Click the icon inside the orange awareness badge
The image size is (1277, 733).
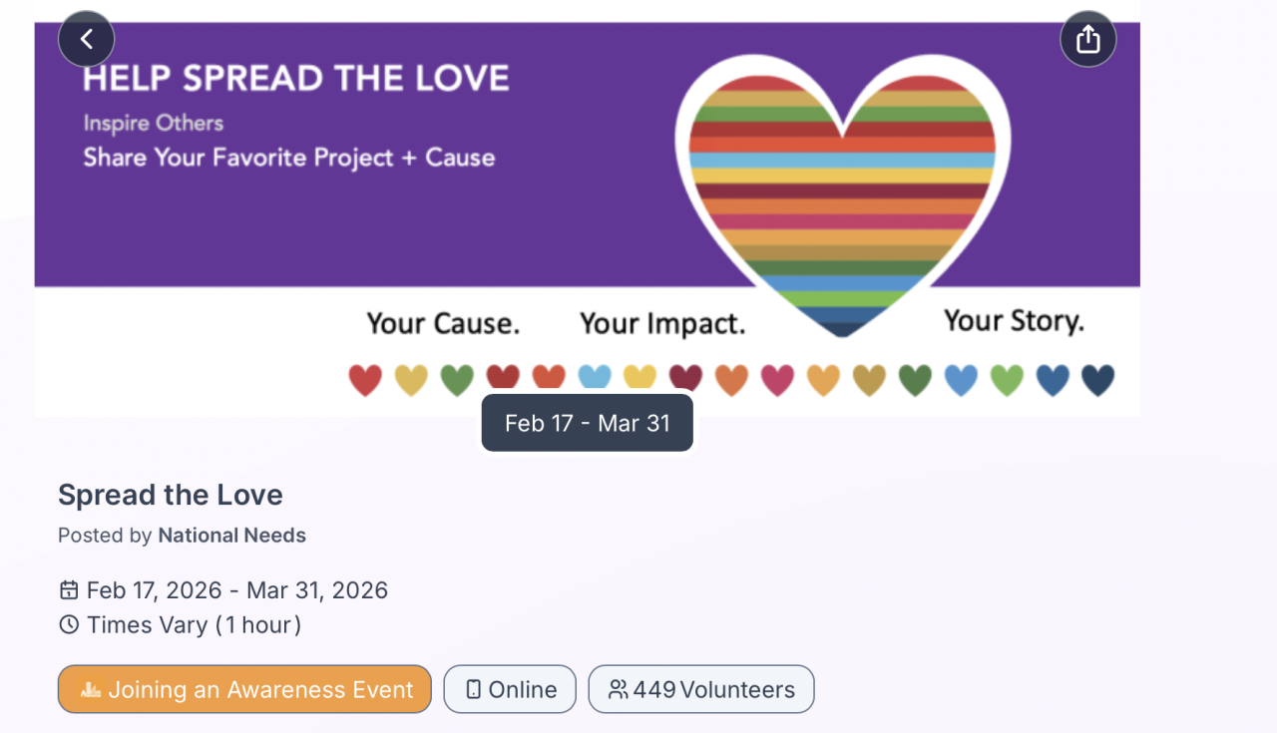[91, 689]
